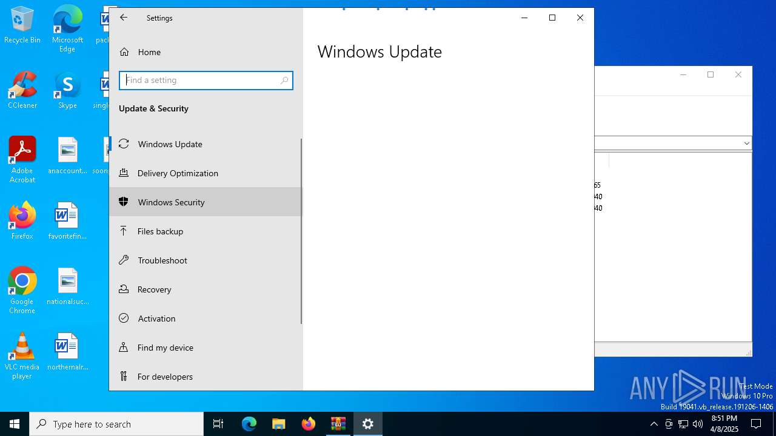This screenshot has width=776, height=436.
Task: Switch to WinRAR in the taskbar
Action: [x=338, y=424]
